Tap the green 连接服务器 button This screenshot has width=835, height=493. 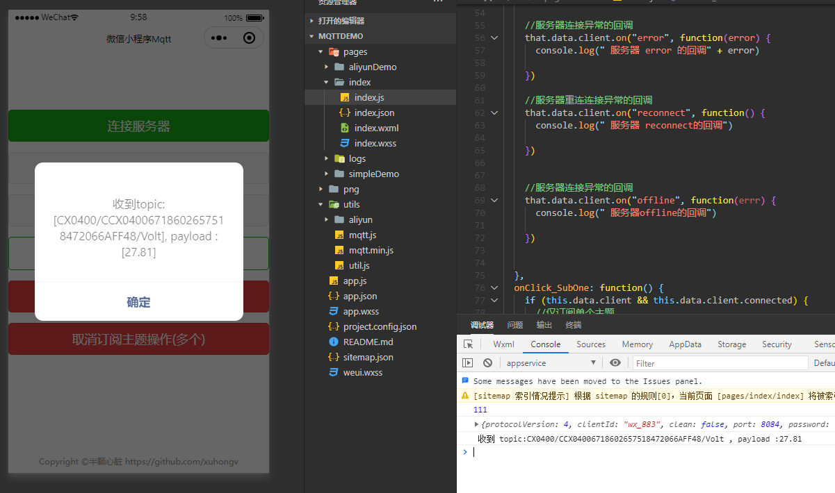tap(138, 126)
